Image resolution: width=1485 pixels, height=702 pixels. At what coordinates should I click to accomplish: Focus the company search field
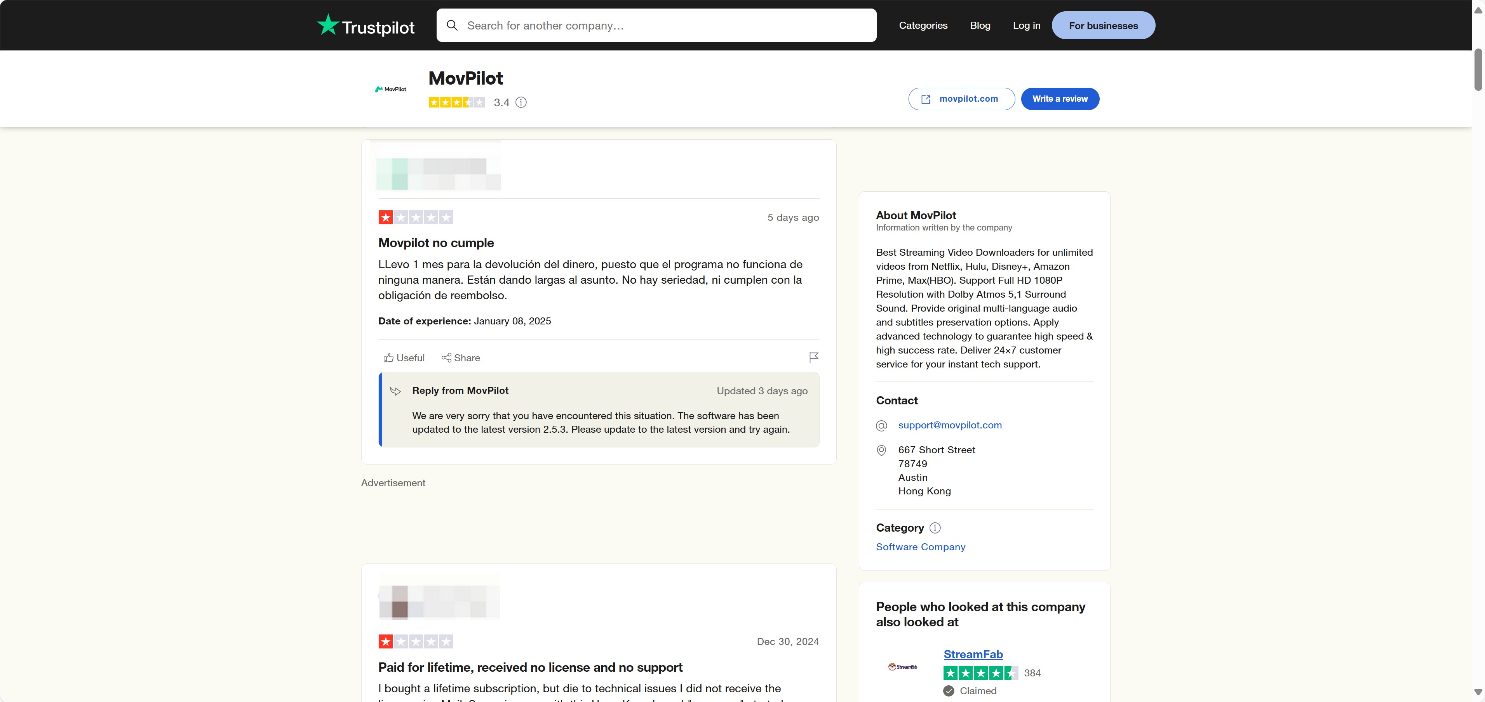pyautogui.click(x=656, y=25)
